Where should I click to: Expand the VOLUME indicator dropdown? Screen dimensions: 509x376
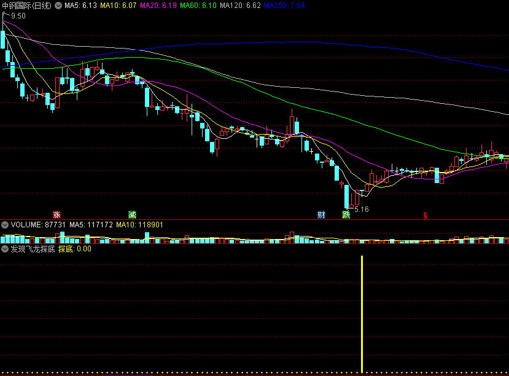(x=5, y=225)
